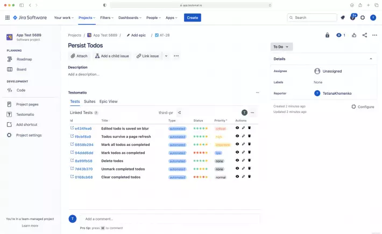Viewport: 382px width, 234px height.
Task: Click the branch icon next to third-pr
Action: point(180,112)
